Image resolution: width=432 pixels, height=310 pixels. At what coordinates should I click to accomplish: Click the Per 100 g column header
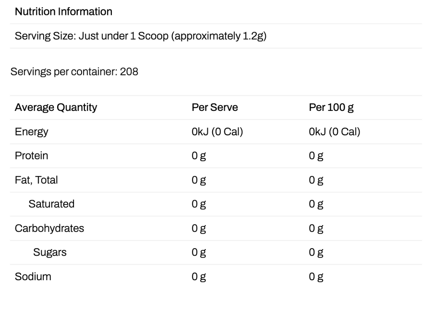[x=331, y=107]
